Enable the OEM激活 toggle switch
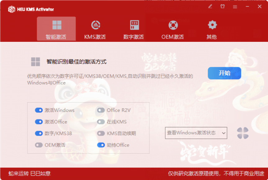This screenshot has height=180, width=268. click(x=39, y=145)
